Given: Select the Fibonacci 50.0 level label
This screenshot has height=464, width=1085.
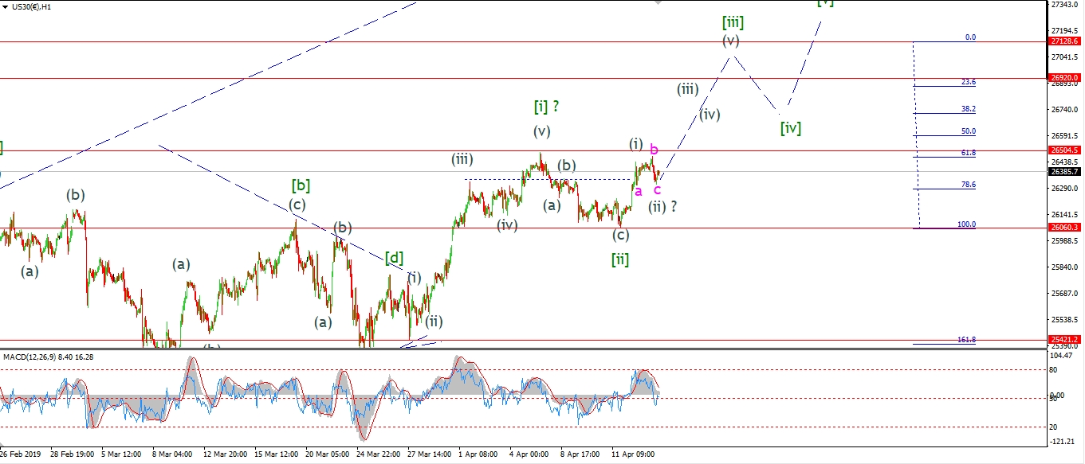Looking at the screenshot, I should click(968, 131).
